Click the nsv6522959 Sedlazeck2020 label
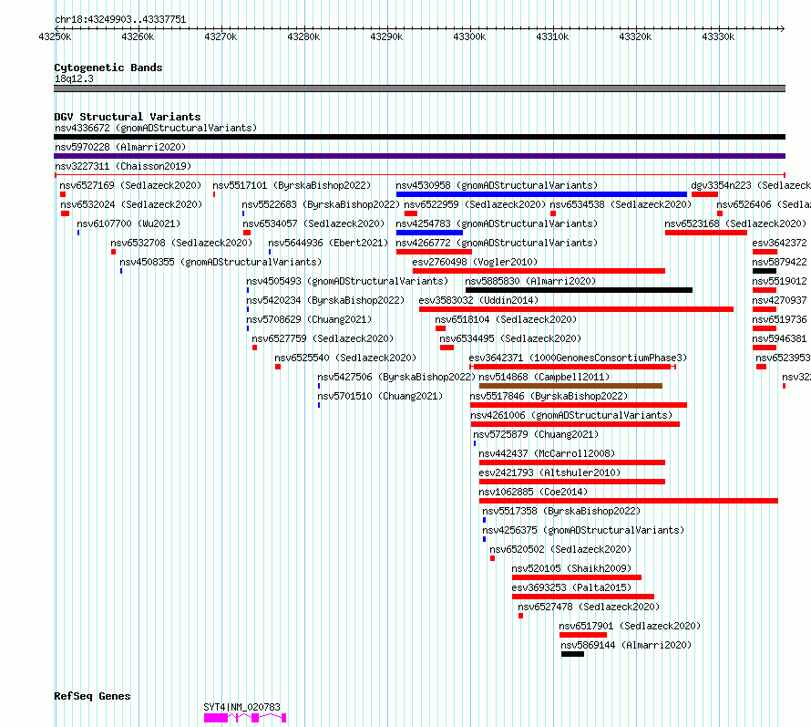The width and height of the screenshot is (811, 727). coord(475,204)
